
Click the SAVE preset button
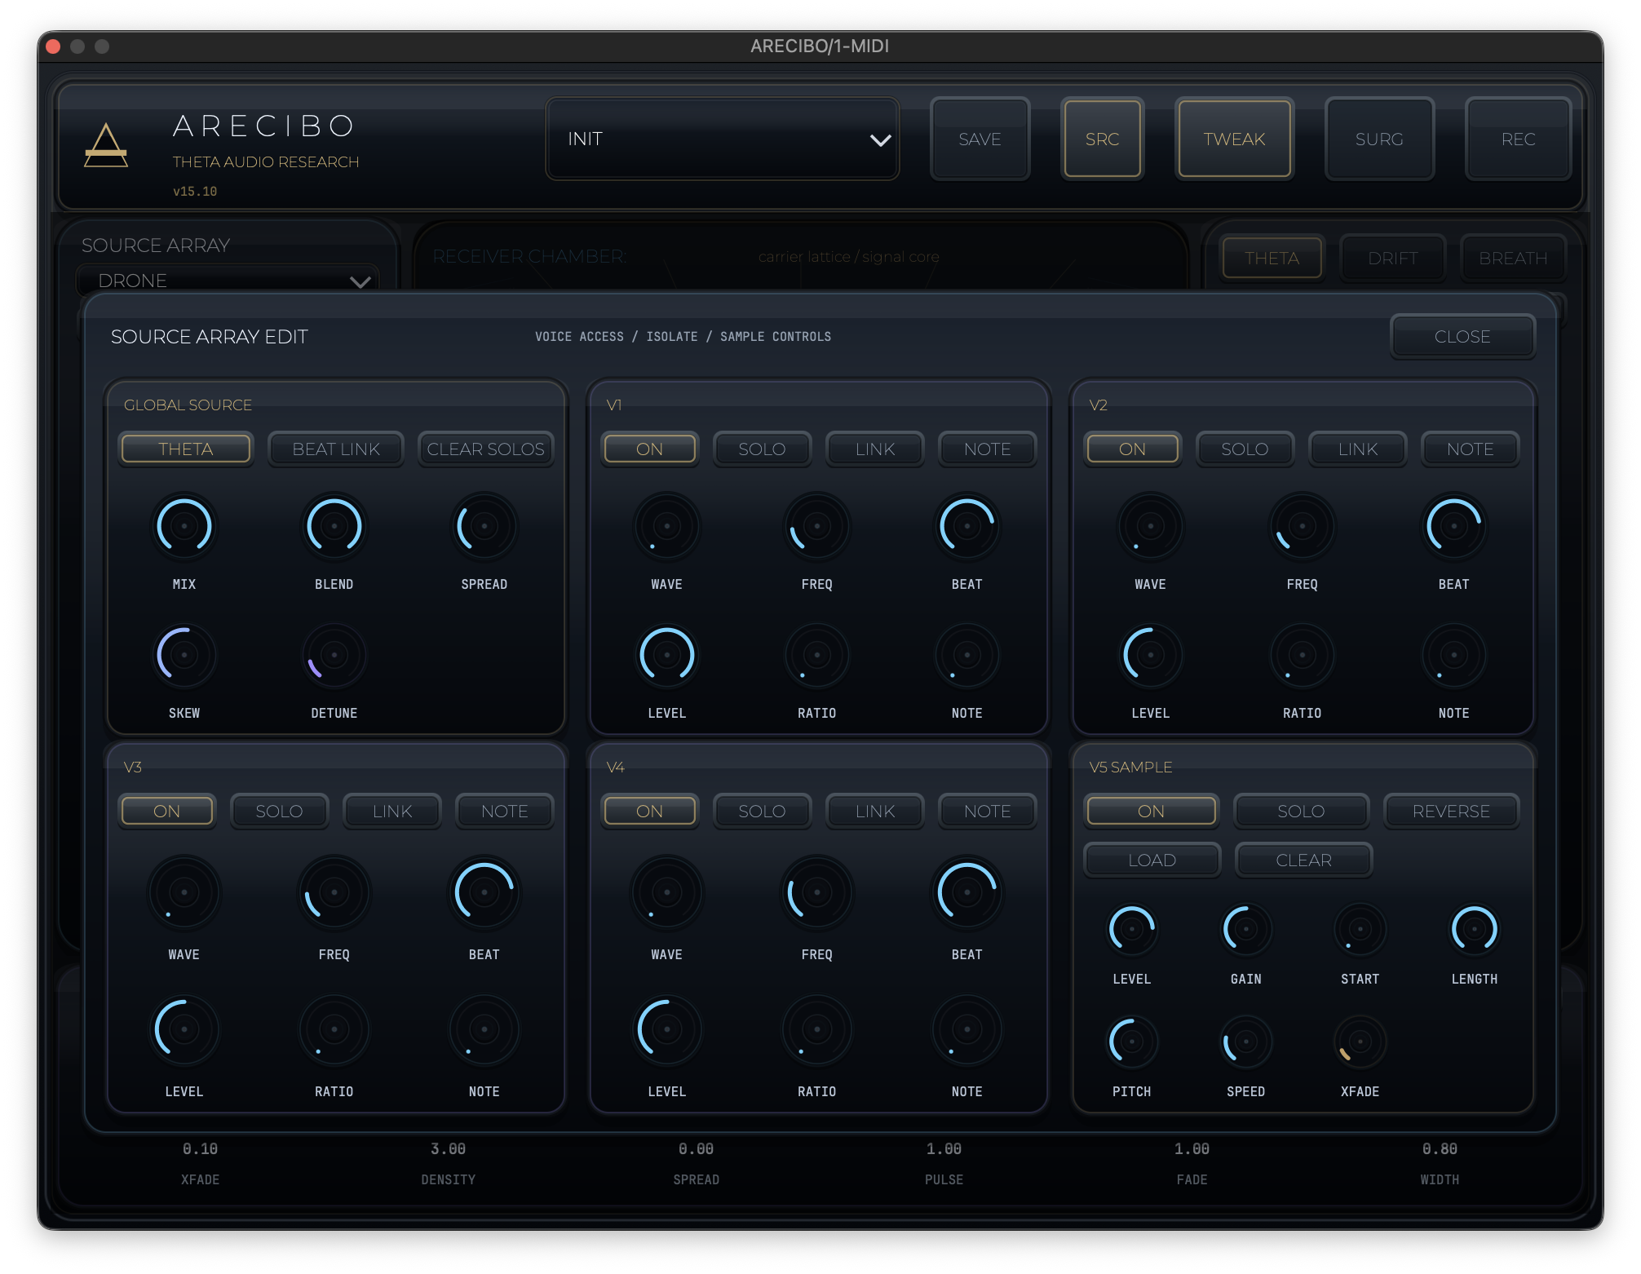click(980, 139)
